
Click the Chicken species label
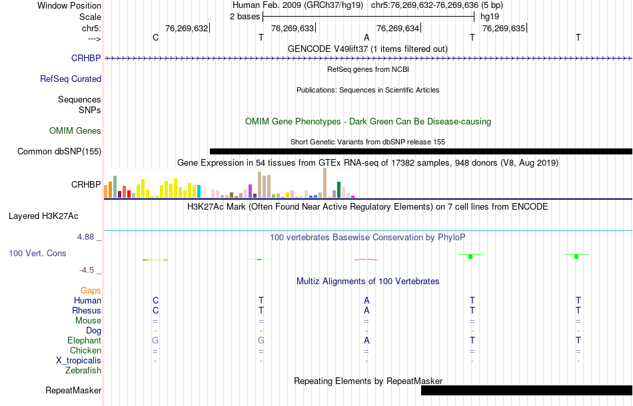[x=85, y=350]
